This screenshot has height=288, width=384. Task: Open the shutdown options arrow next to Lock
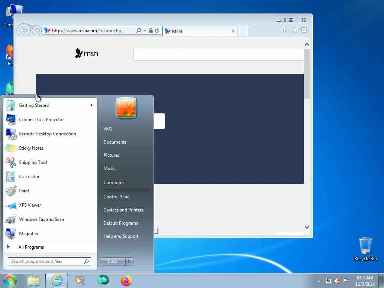[129, 261]
